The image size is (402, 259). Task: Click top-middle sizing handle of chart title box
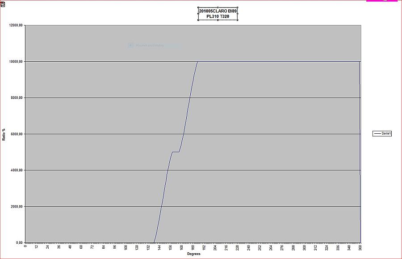218,8
